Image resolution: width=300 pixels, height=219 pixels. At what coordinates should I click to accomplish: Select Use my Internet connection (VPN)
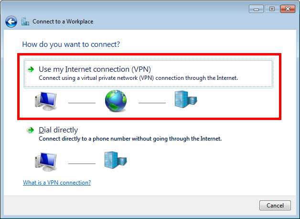148,74
